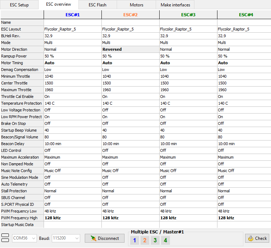
Task: Click ESC#2 S.PORT Physical ID Off cell
Action: pos(131,204)
